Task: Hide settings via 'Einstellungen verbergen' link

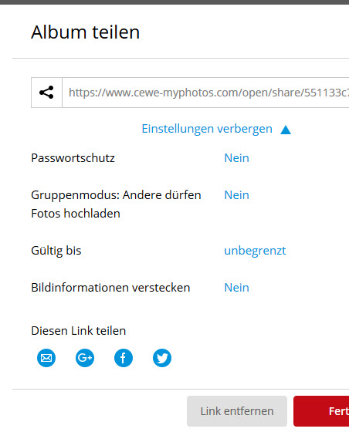Action: point(207,129)
